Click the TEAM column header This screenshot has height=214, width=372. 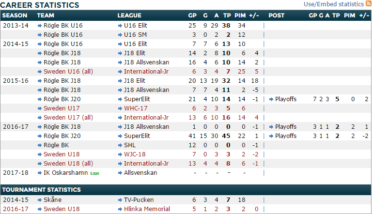click(46, 15)
